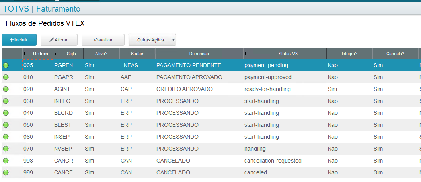
Task: Expand the Outras Ações dropdown arrow
Action: click(x=173, y=40)
